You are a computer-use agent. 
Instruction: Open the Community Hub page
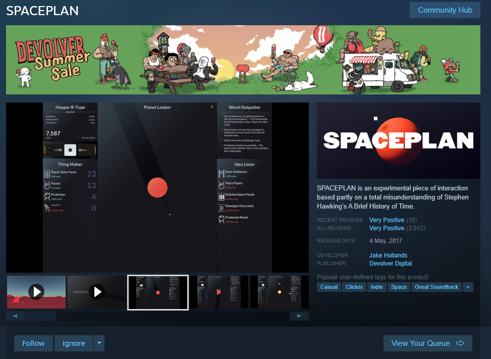(x=445, y=10)
